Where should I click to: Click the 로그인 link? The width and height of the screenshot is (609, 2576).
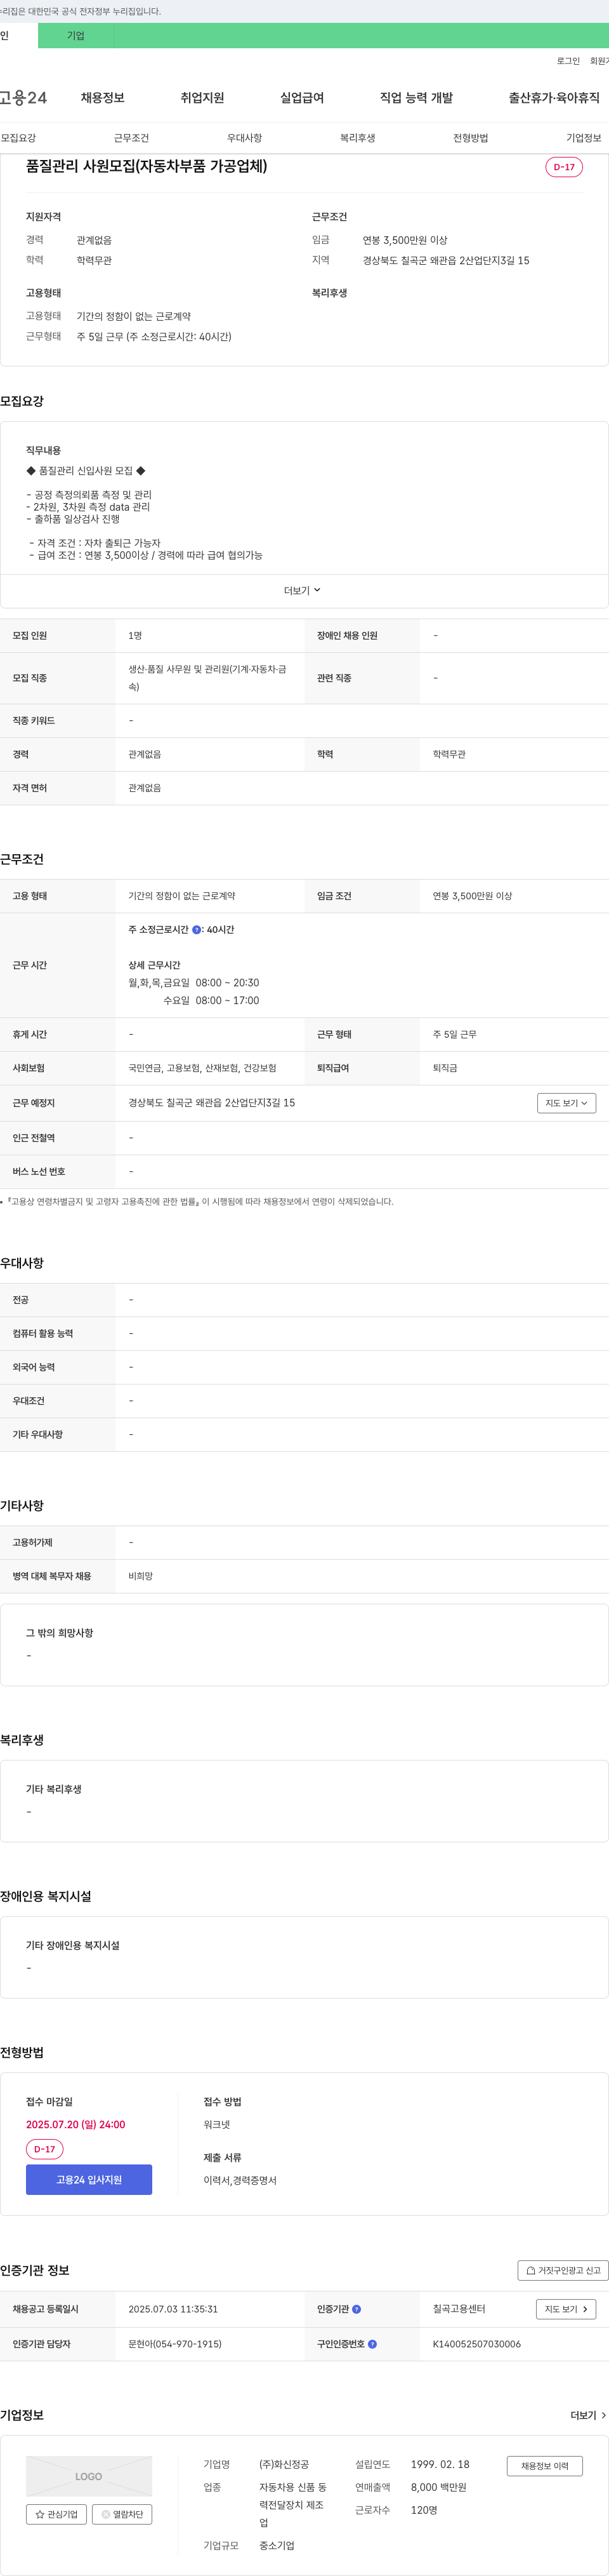click(568, 61)
